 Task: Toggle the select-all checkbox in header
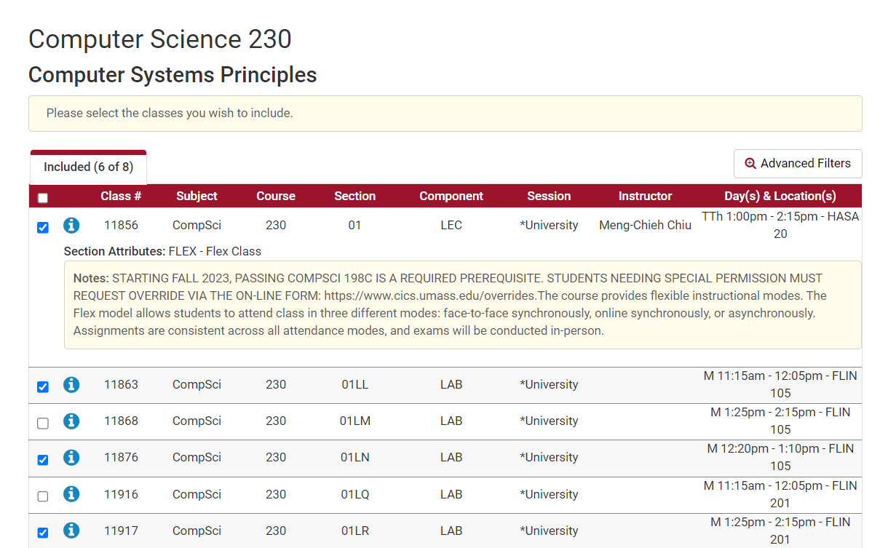[x=43, y=198]
